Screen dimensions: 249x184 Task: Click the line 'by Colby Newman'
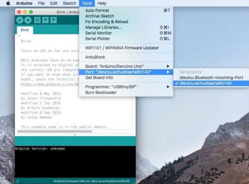tap(37, 117)
